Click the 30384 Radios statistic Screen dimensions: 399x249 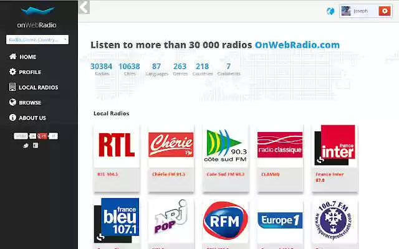(x=102, y=69)
